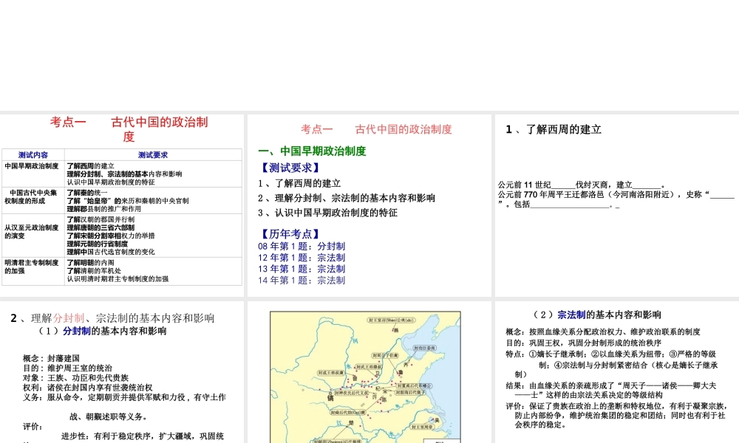Select subheading （1）分封制的基本内容和影响

tap(102, 331)
